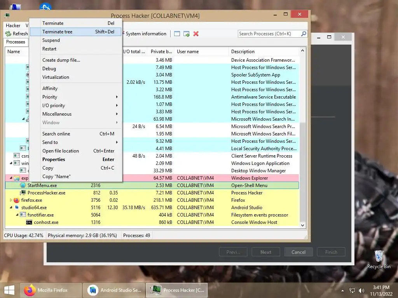Choose Open file location entry
The image size is (398, 298).
tap(76, 151)
